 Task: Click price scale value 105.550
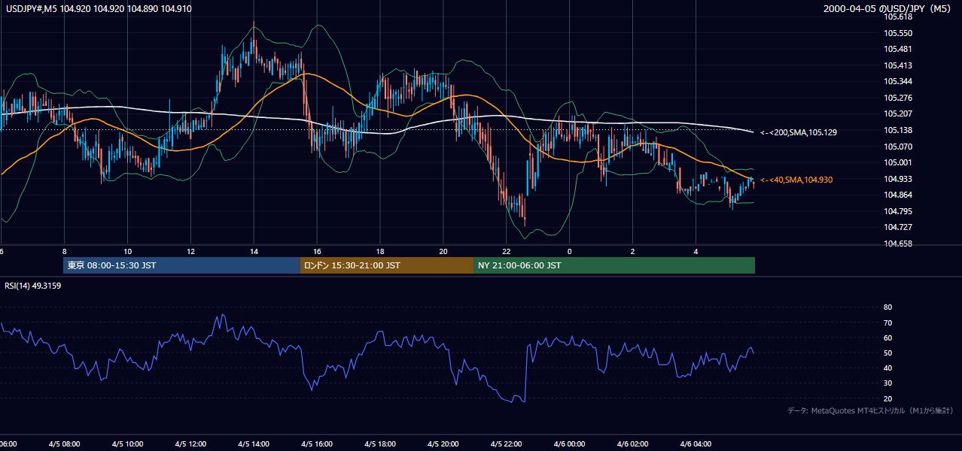(x=897, y=33)
